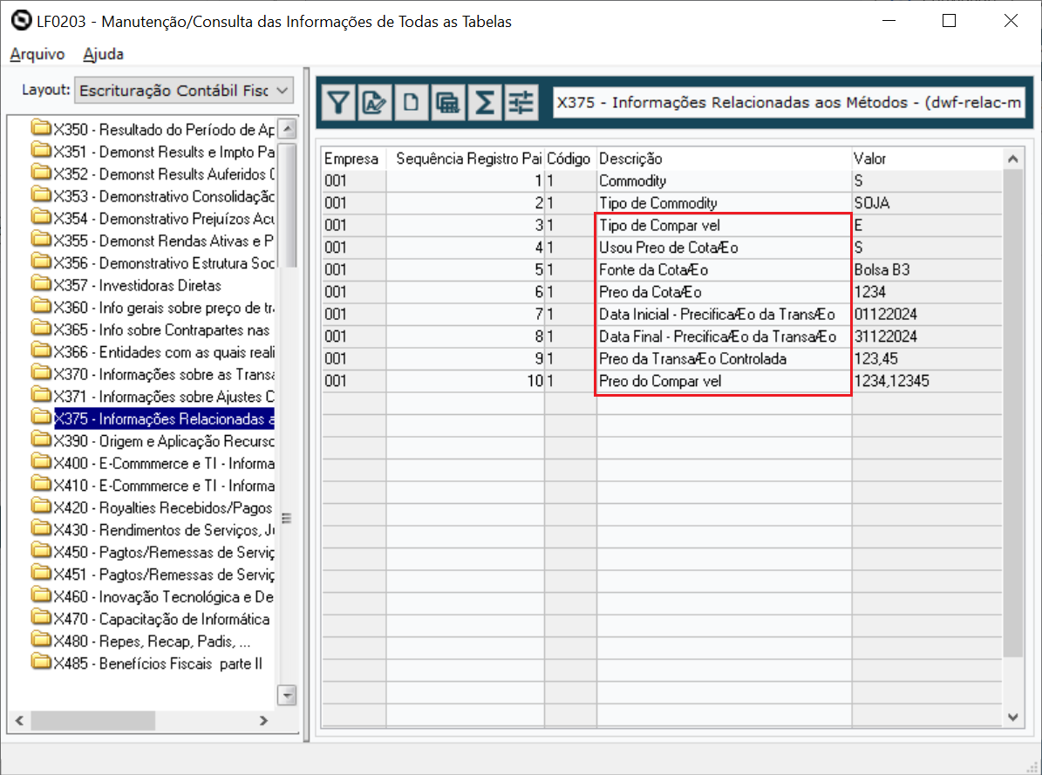Select X370 - Informações sobre as Transa item
1042x775 pixels.
click(x=163, y=374)
